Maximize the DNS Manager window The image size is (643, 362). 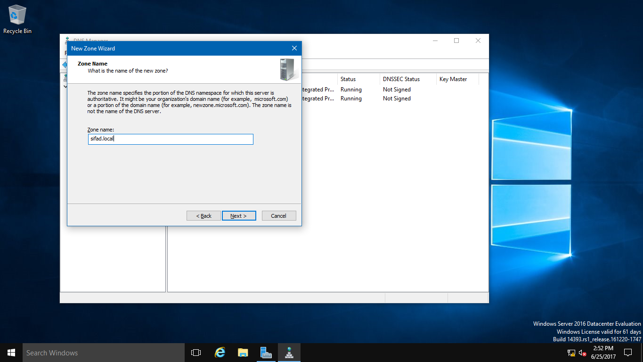pyautogui.click(x=456, y=41)
